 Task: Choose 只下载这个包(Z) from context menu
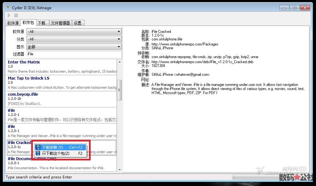coord(61,153)
